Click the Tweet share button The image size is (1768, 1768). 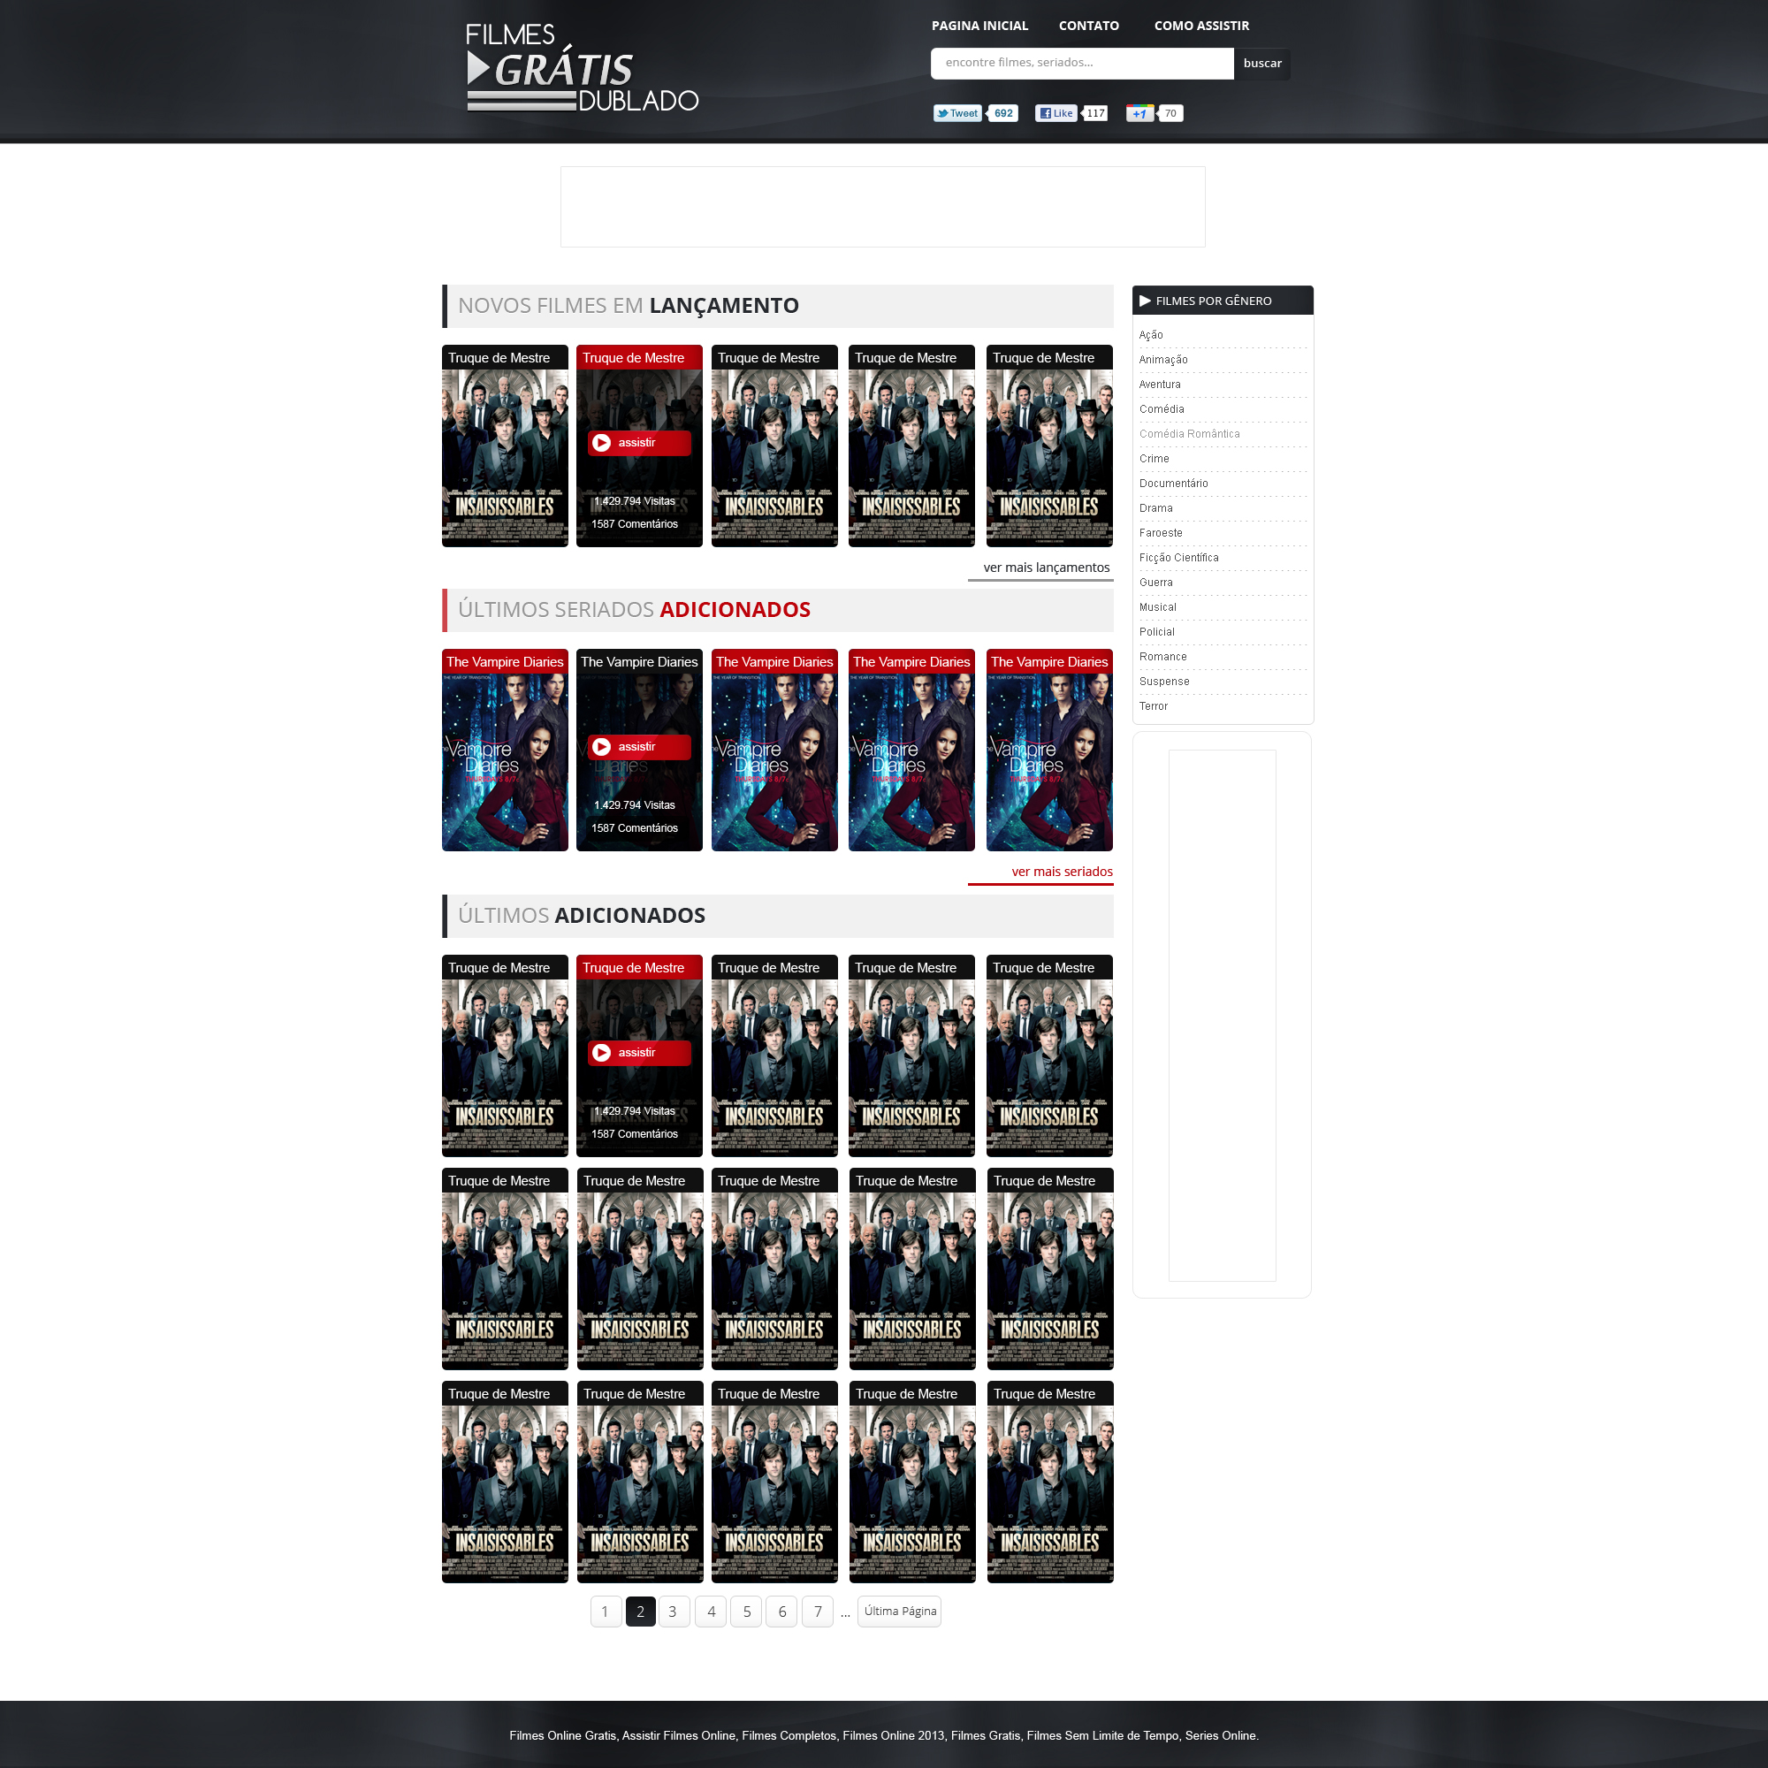(x=957, y=113)
